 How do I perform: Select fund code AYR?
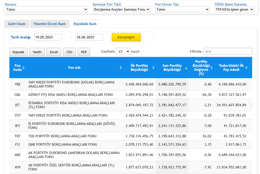(x=18, y=167)
